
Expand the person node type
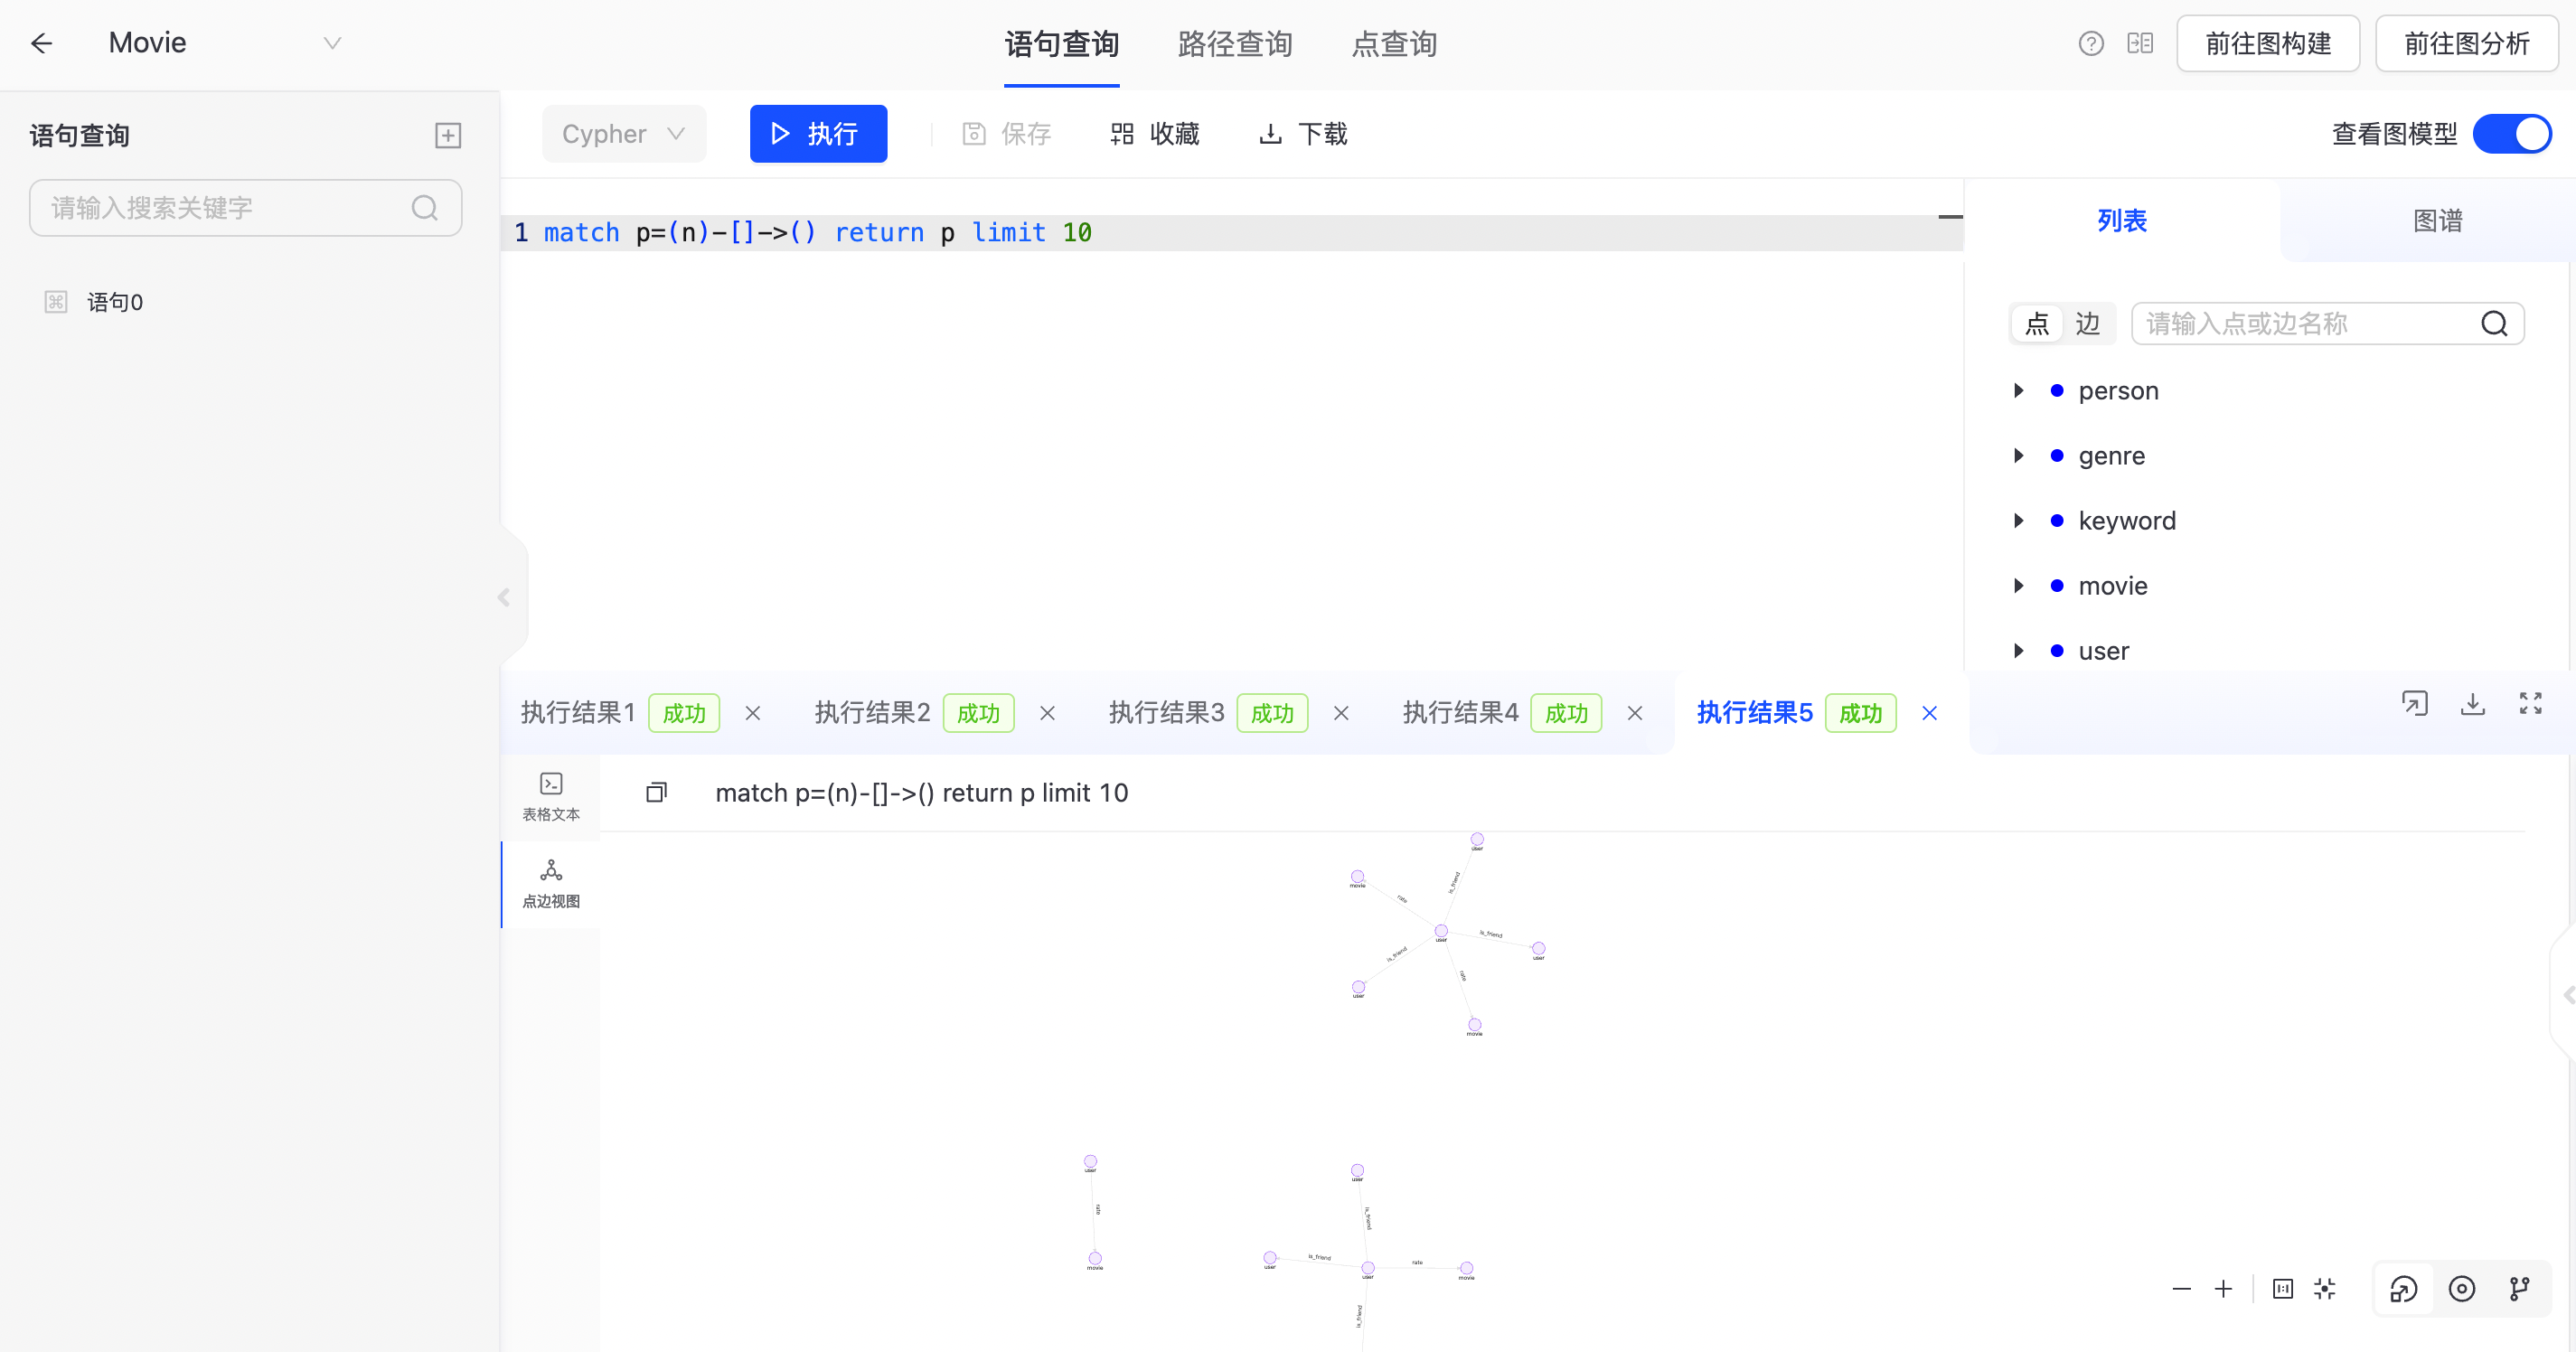(x=2018, y=390)
